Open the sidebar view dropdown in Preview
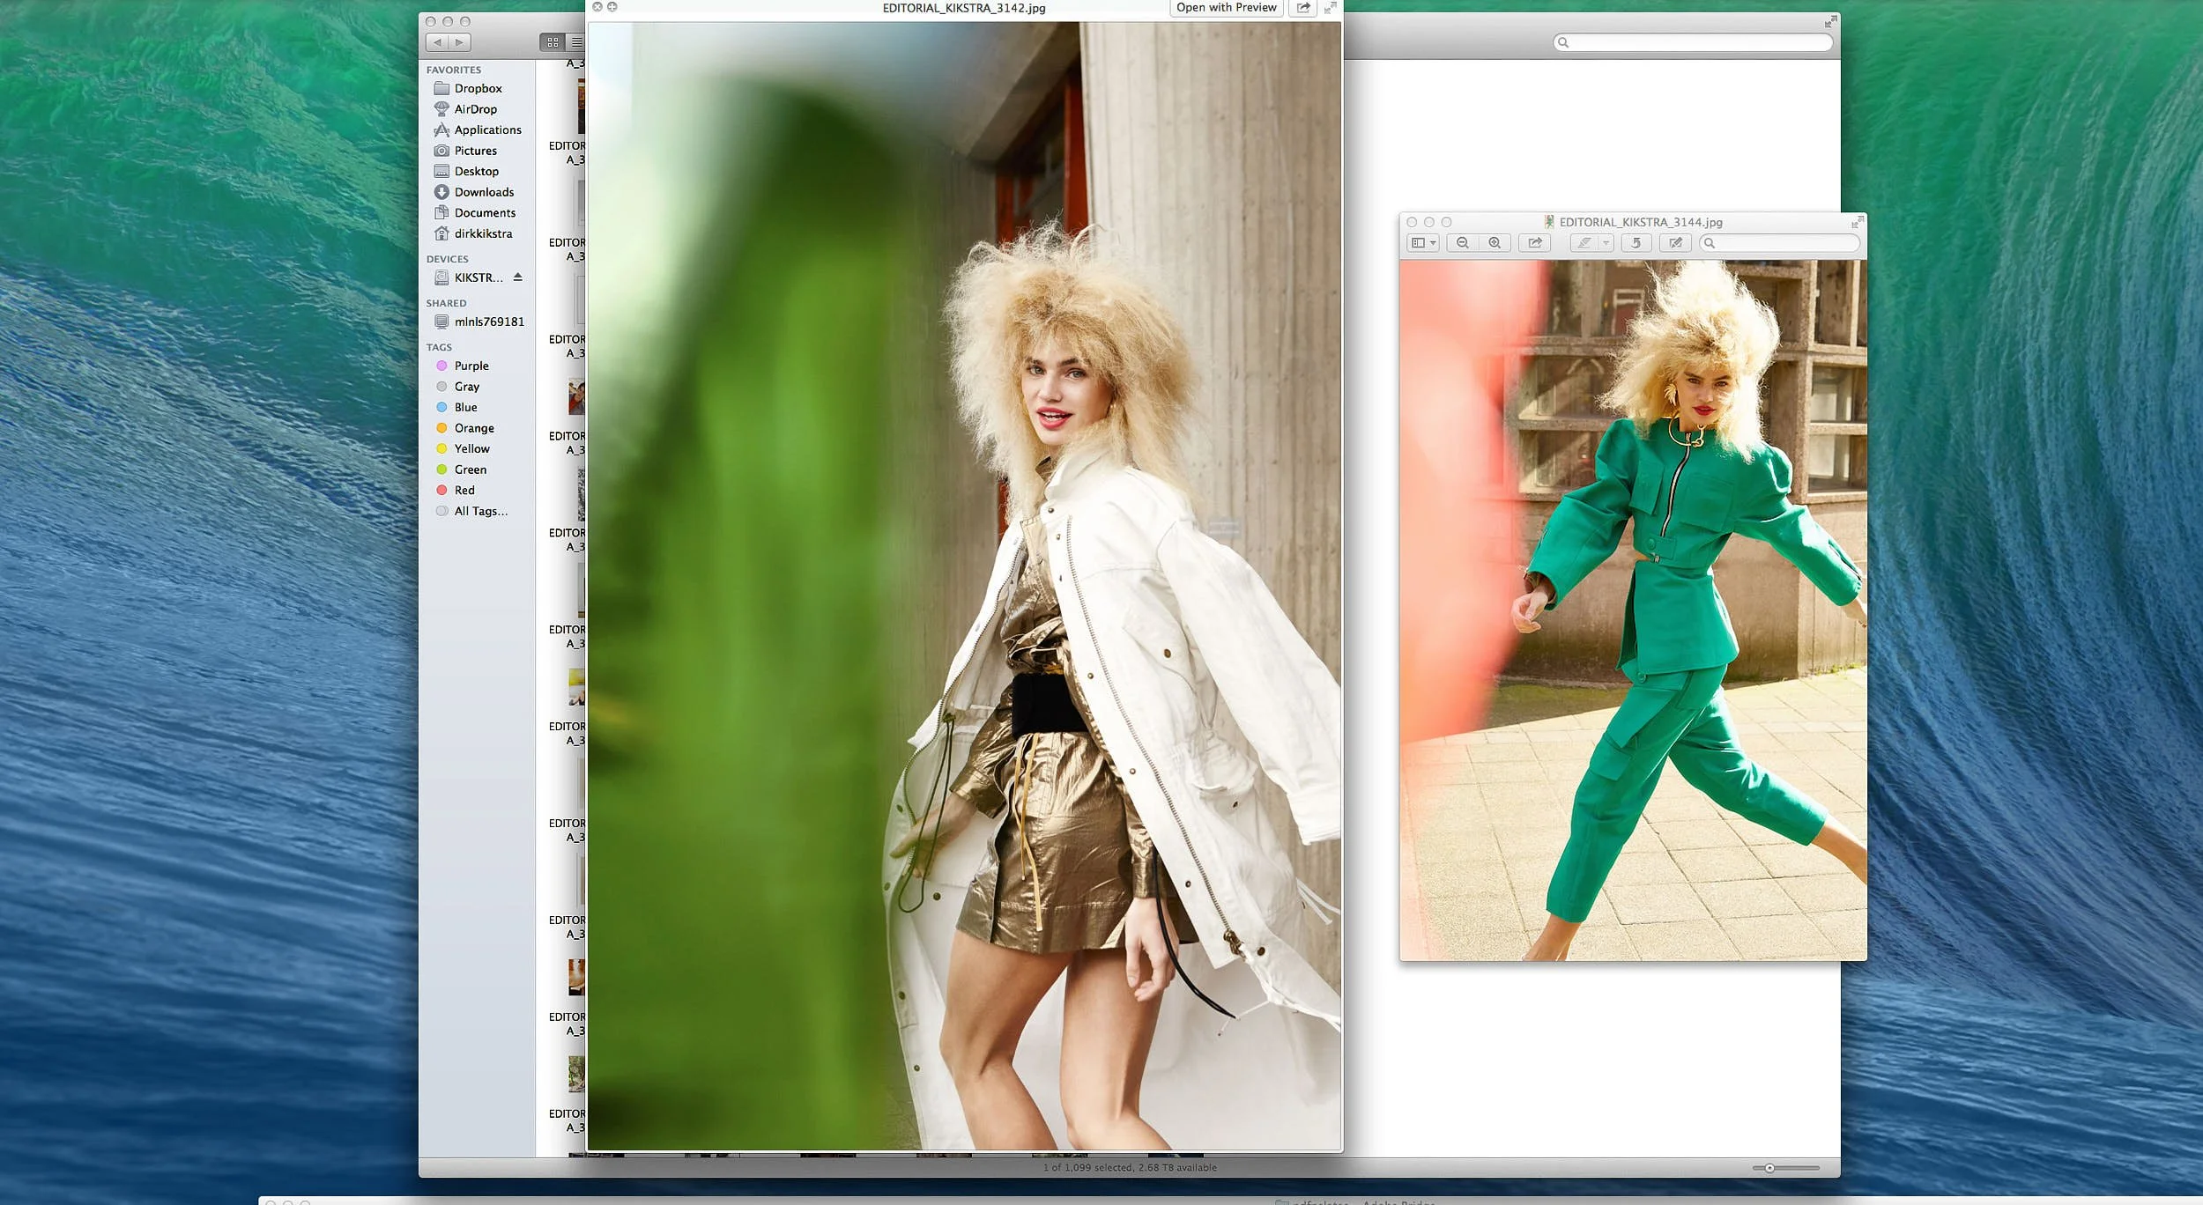Image resolution: width=2203 pixels, height=1205 pixels. point(1434,243)
